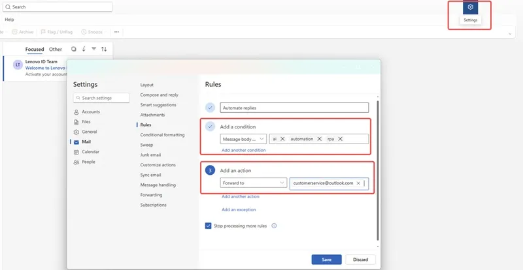The image size is (523, 270).
Task: Open Forwarding settings
Action: [151, 195]
